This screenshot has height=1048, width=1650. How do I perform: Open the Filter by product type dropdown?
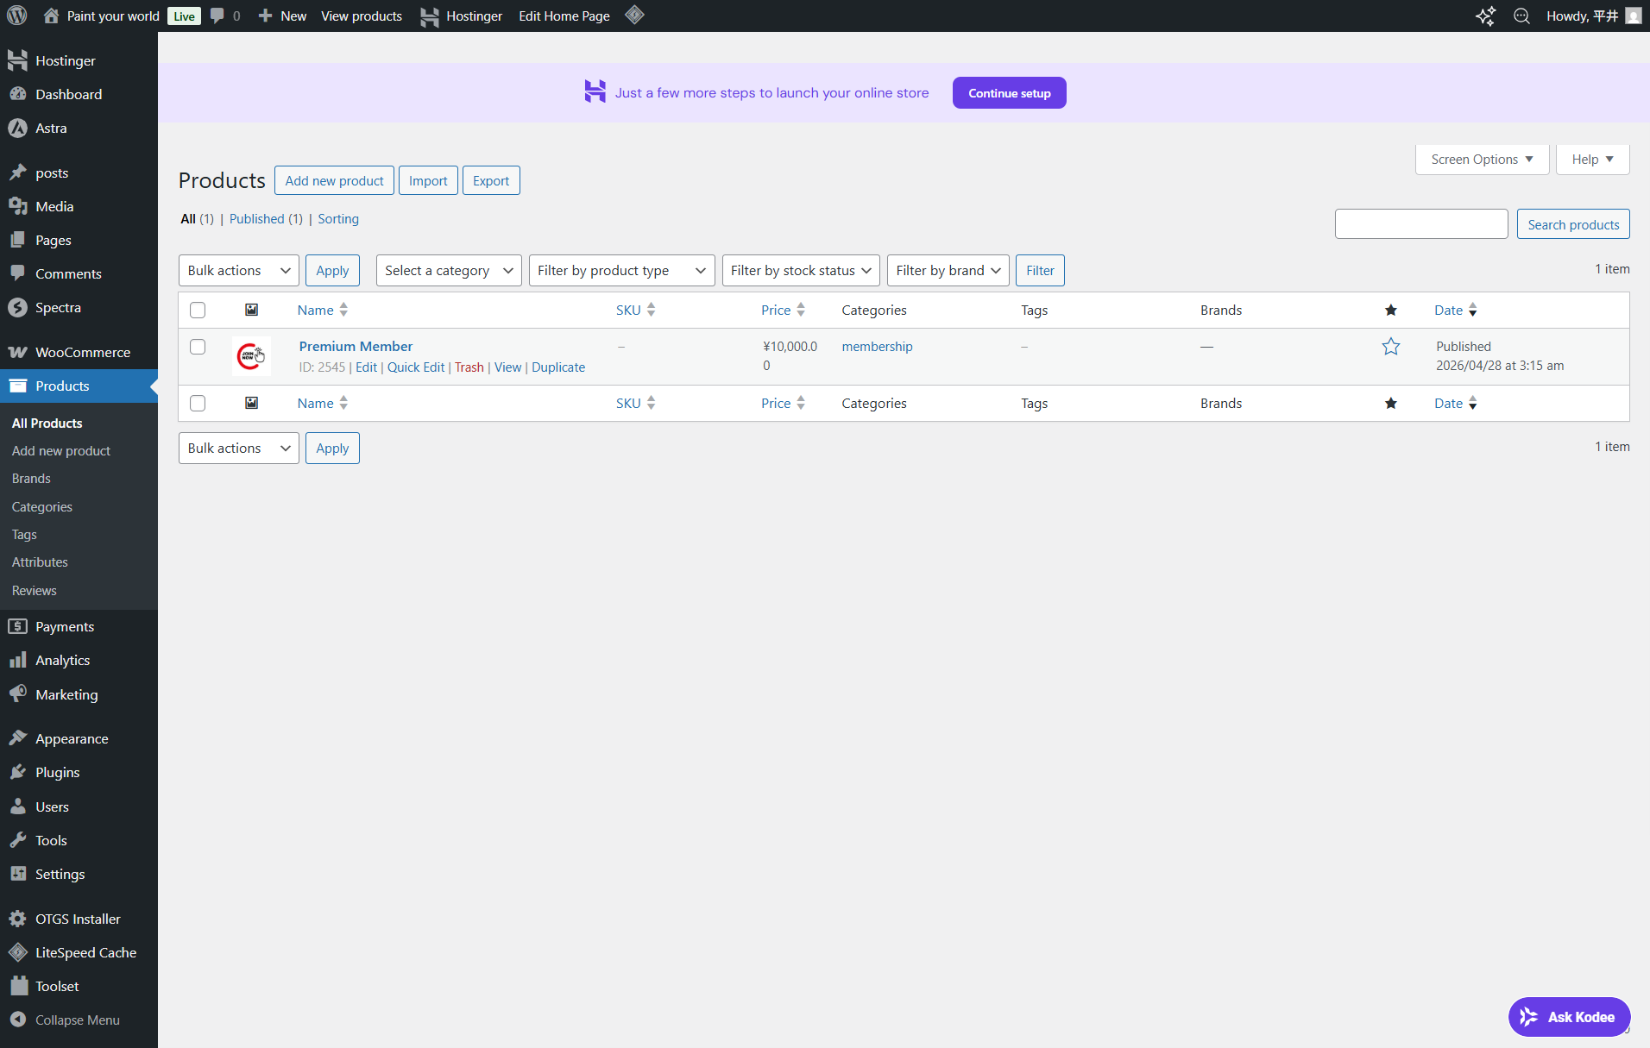621,271
